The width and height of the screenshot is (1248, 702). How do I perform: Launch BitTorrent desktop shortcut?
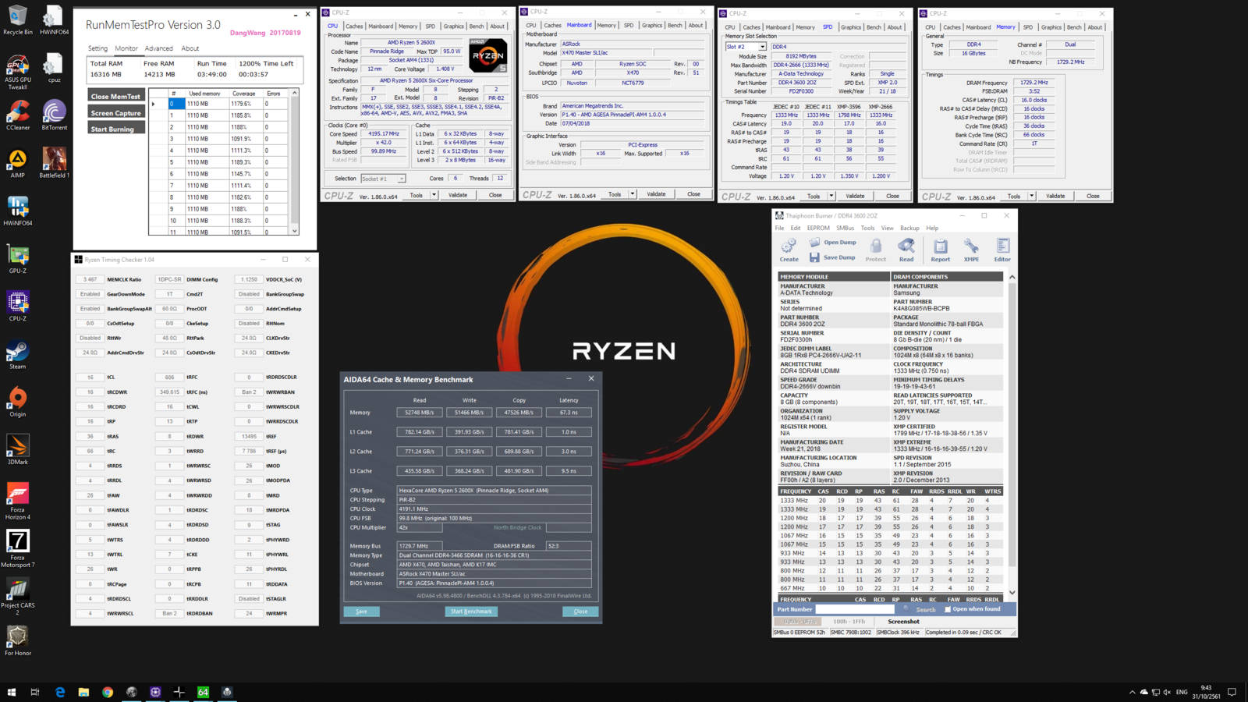click(54, 115)
